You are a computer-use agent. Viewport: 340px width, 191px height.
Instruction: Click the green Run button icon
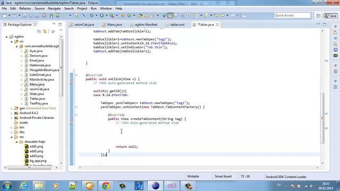tap(101, 15)
